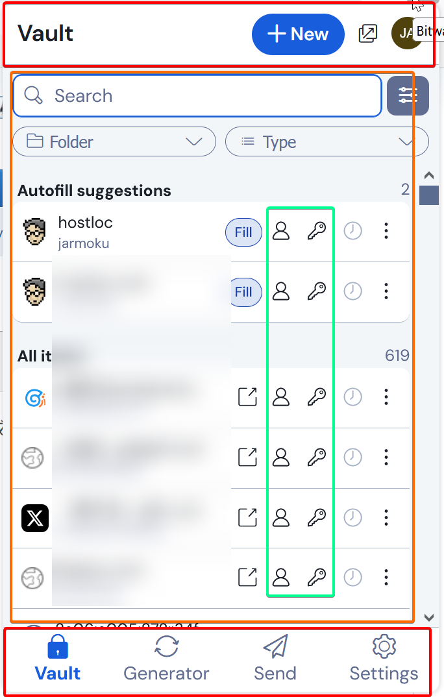
Task: Expand the Folder filter dropdown
Action: pyautogui.click(x=114, y=141)
